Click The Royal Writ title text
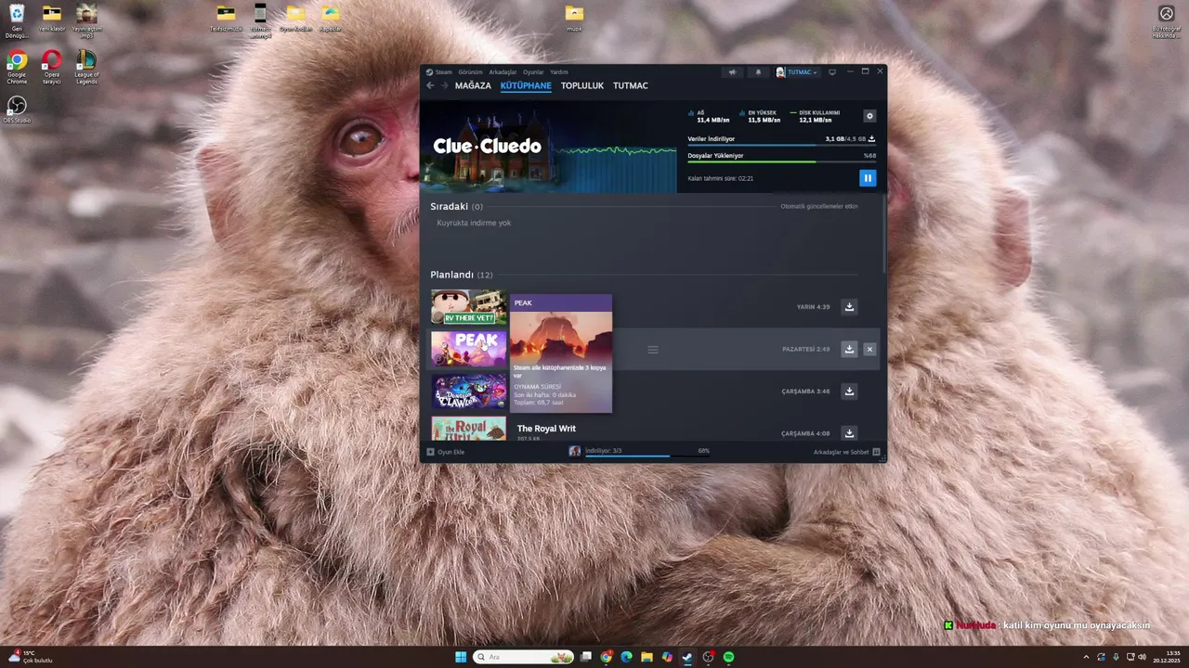Image resolution: width=1189 pixels, height=668 pixels. coord(546,429)
